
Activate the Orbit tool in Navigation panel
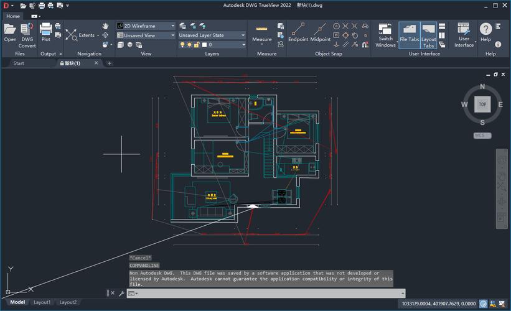point(105,35)
